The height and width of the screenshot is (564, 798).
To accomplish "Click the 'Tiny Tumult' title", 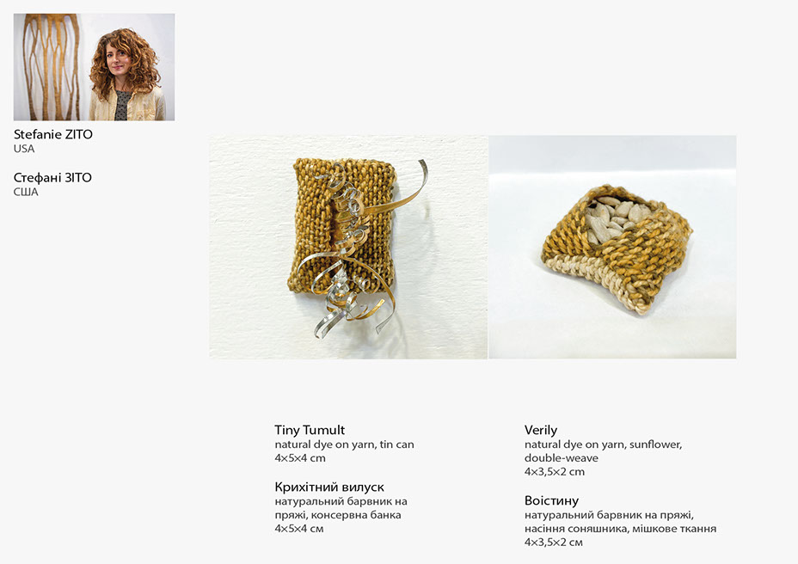I will [x=310, y=430].
